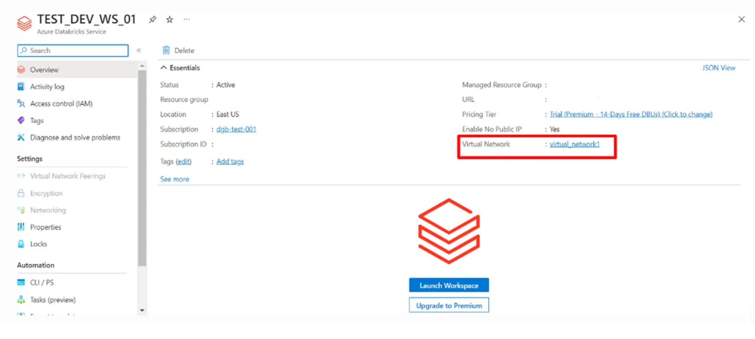Click the Tasks (preview) icon
Image resolution: width=755 pixels, height=339 pixels.
tap(21, 299)
